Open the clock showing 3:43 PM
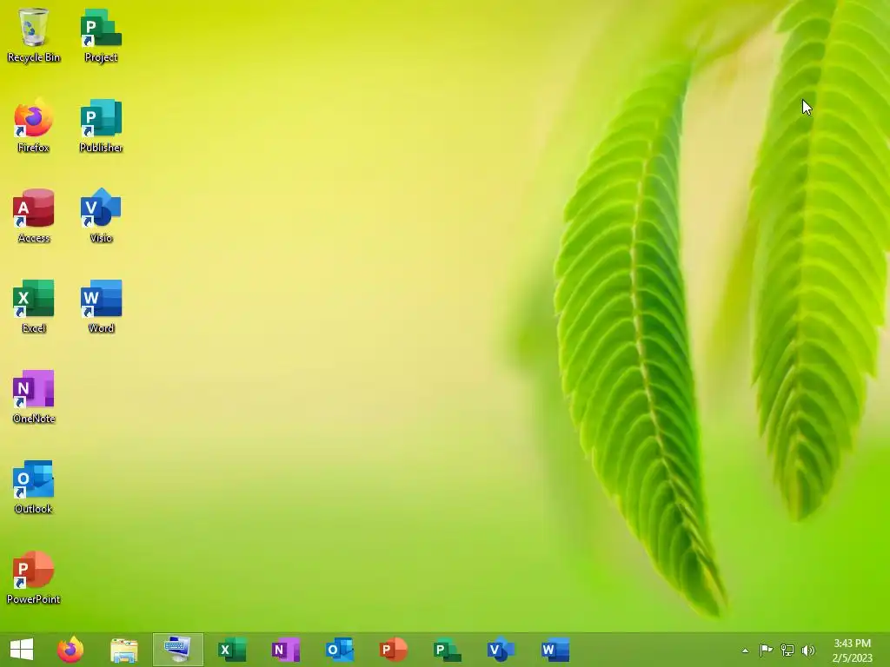This screenshot has height=667, width=890. click(x=852, y=650)
